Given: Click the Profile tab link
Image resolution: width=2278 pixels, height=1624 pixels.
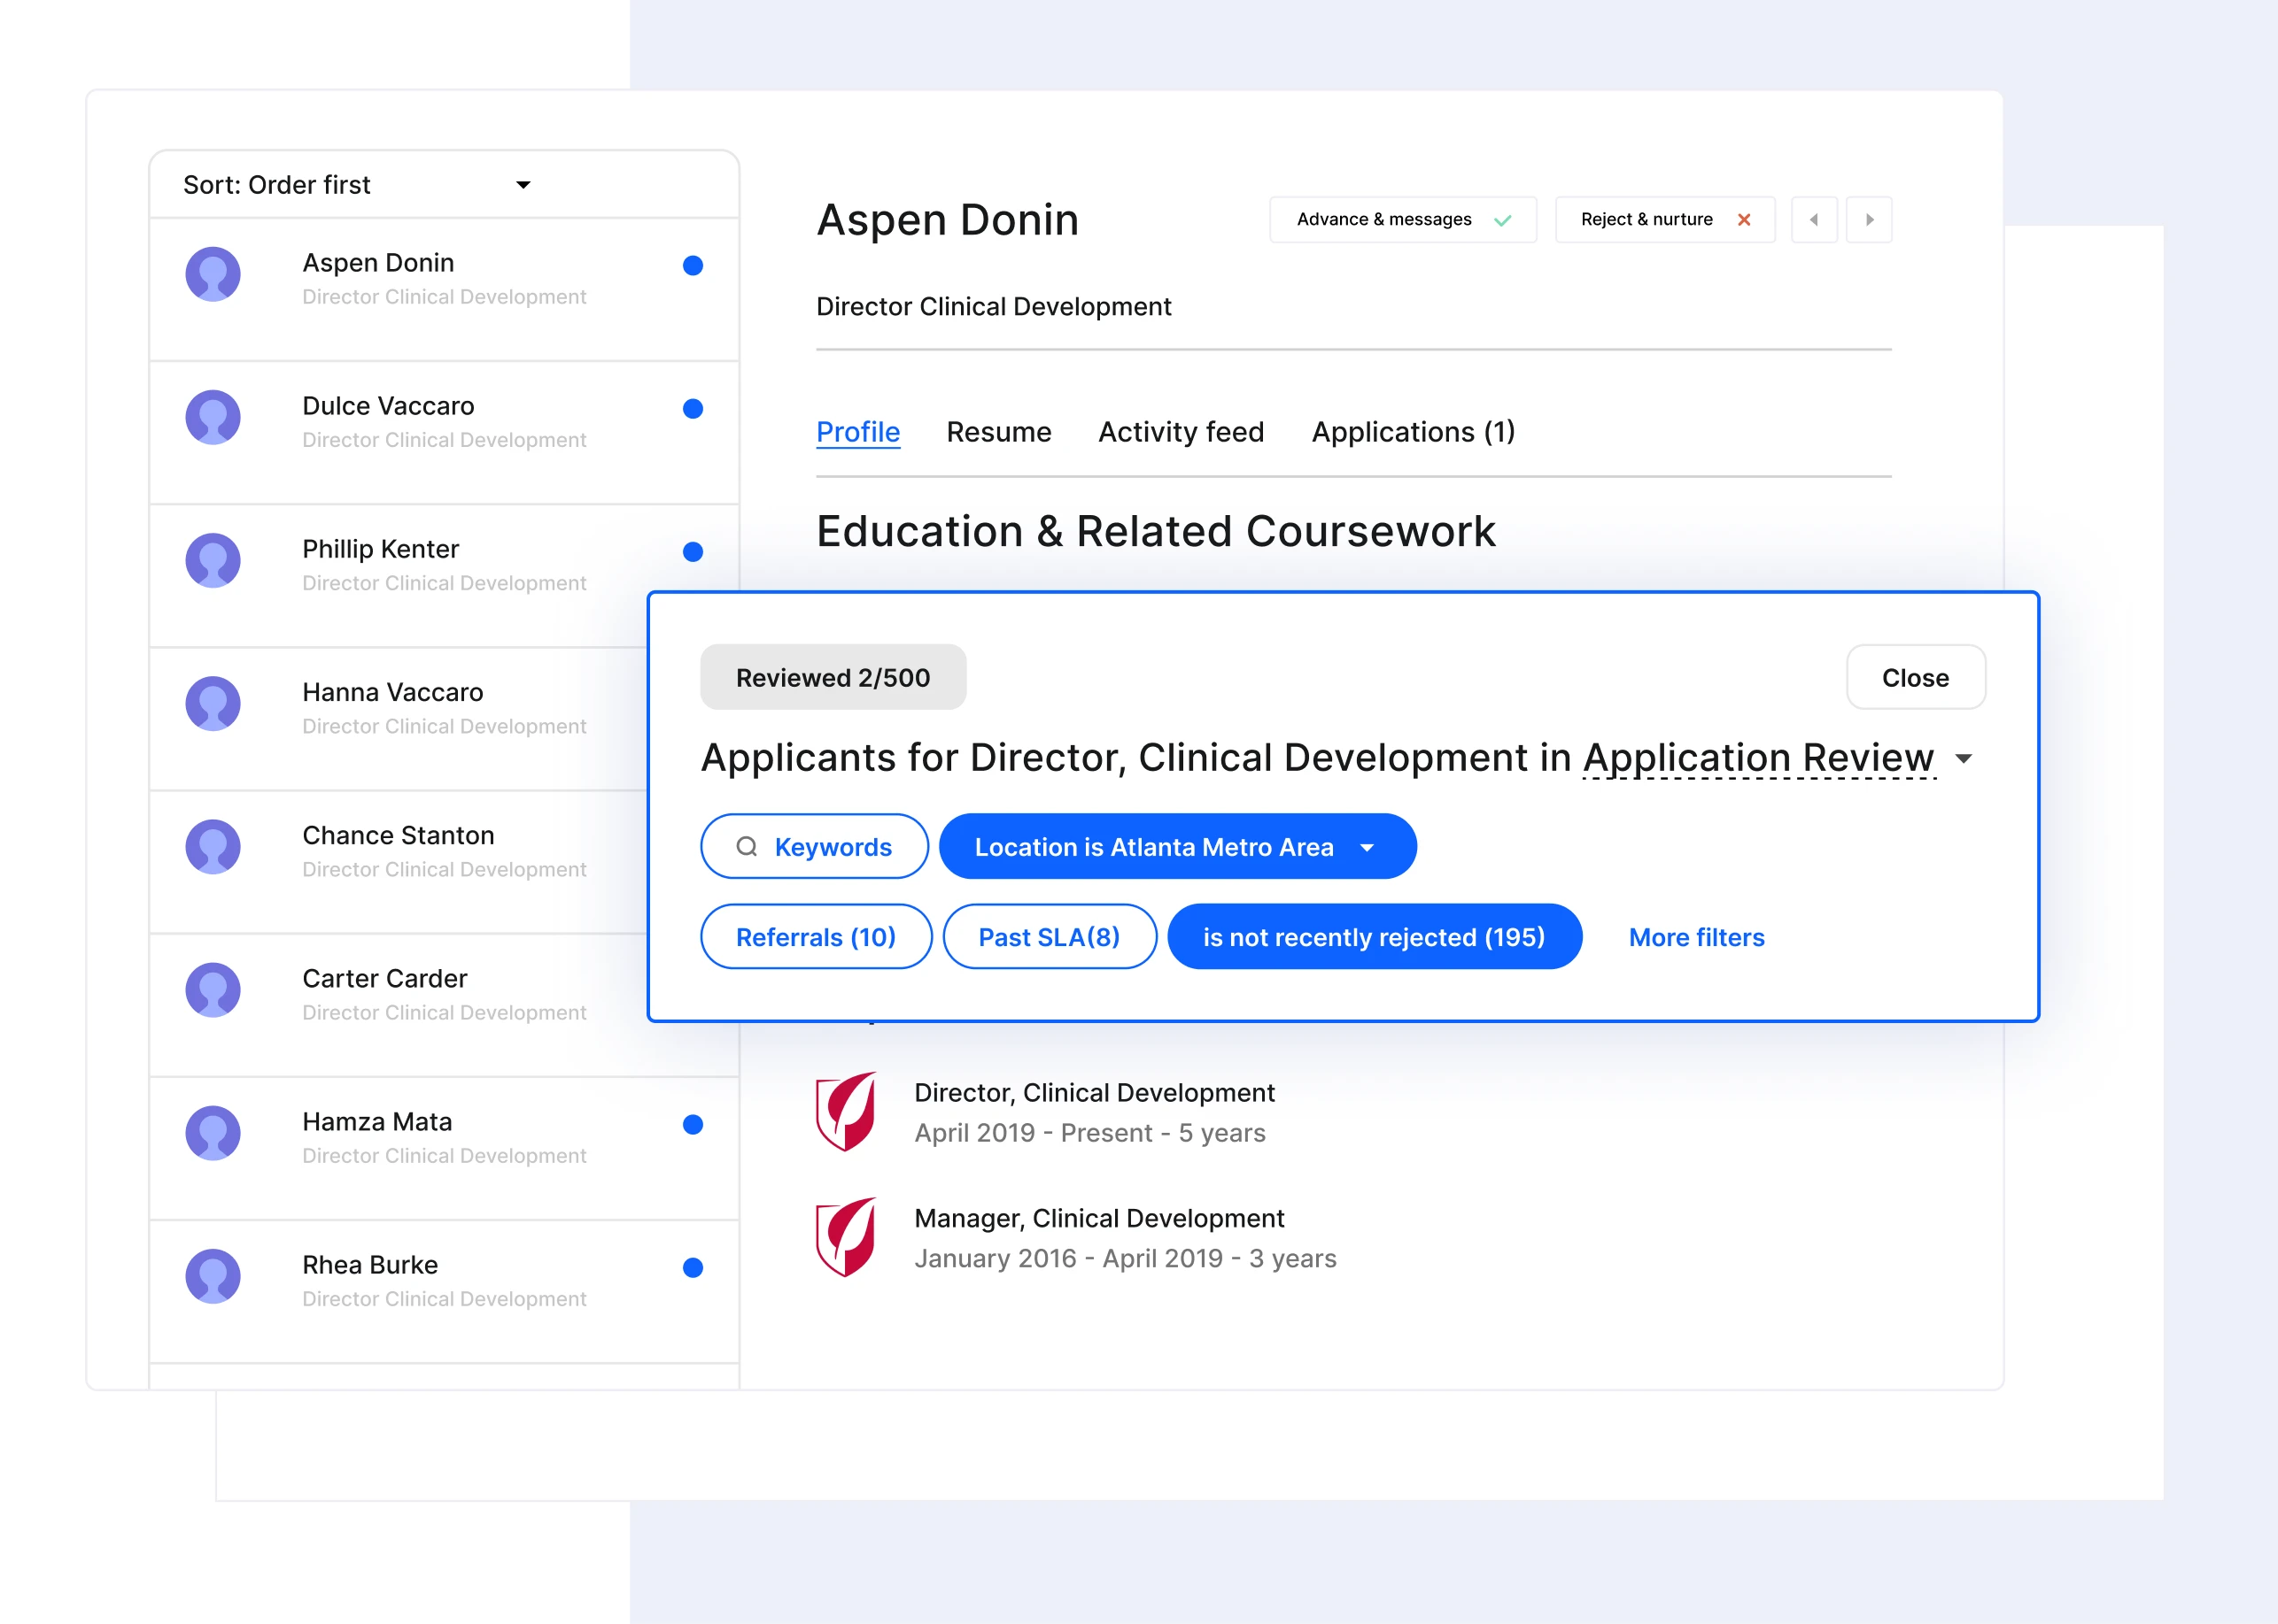Looking at the screenshot, I should pyautogui.click(x=858, y=431).
